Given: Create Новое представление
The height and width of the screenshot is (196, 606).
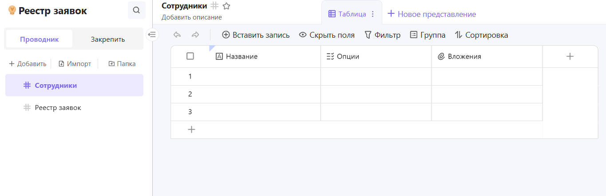Looking at the screenshot, I should [x=432, y=14].
